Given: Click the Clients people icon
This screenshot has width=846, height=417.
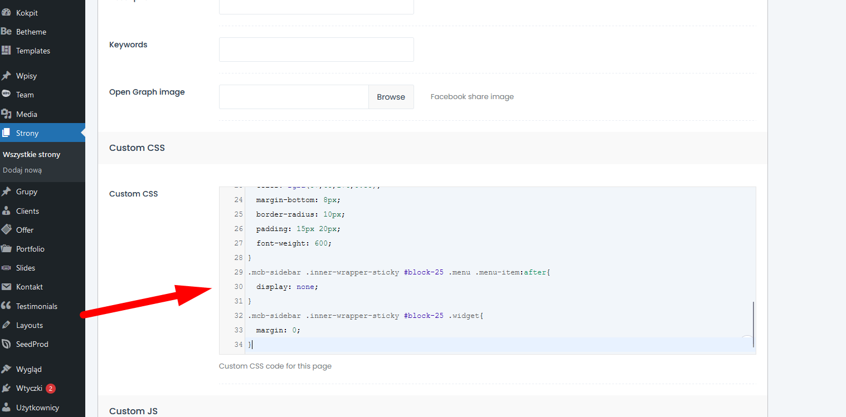Looking at the screenshot, I should 6,211.
